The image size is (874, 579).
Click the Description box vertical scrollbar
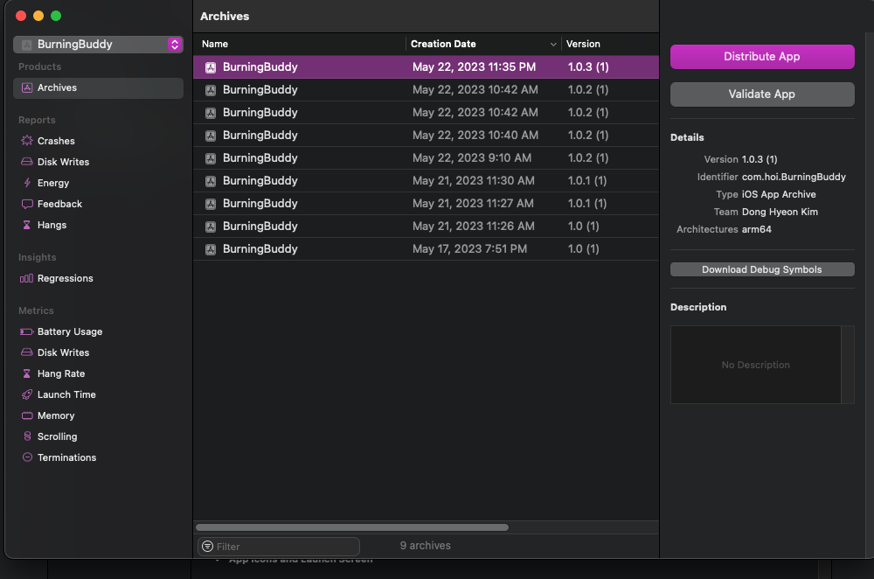[848, 365]
